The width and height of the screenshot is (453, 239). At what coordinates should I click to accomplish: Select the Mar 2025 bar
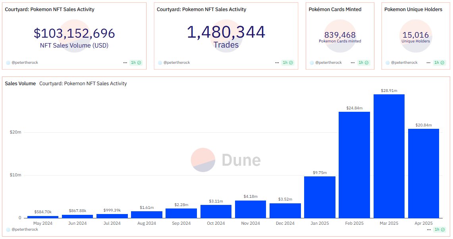pyautogui.click(x=389, y=156)
